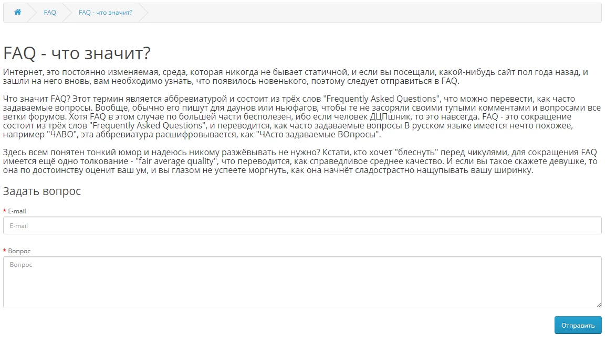This screenshot has height=346, width=606.
Task: Grab the Вопрос textarea resize handle
Action: (598, 305)
